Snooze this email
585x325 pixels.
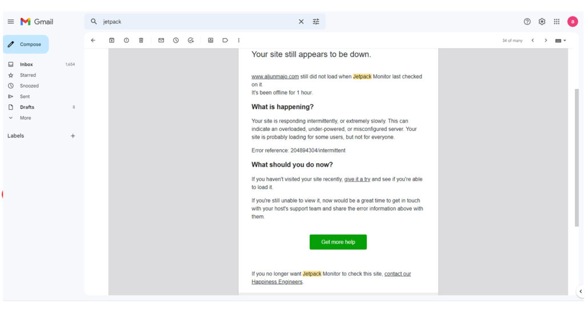(x=176, y=41)
